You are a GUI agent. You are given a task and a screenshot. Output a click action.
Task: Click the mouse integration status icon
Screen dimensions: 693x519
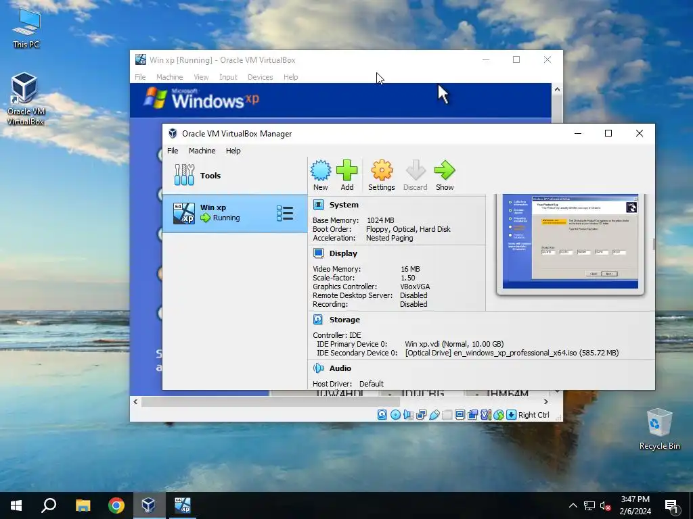pos(499,415)
